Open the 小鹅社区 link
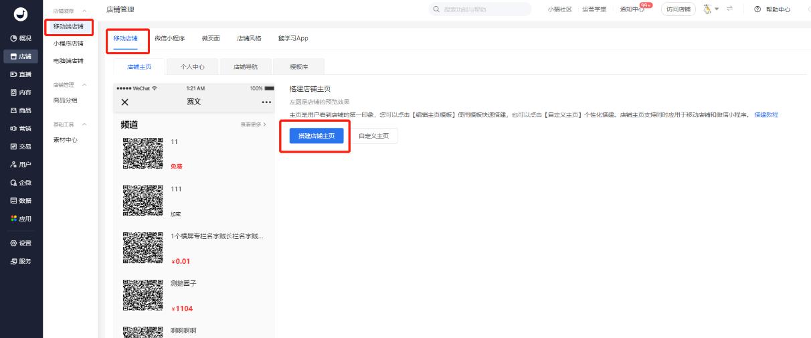This screenshot has height=338, width=811. tap(559, 9)
